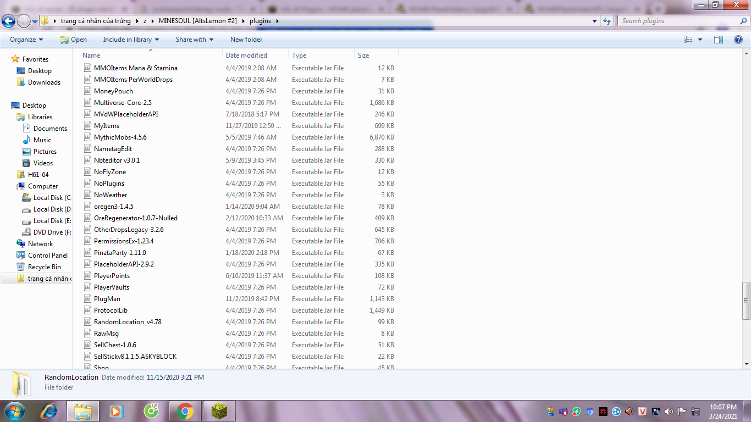751x422 pixels.
Task: Open the Windows Start menu orb
Action: 14,411
